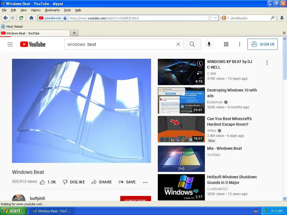Bookmark this page with the star icon
The width and height of the screenshot is (287, 215).
[x=210, y=18]
